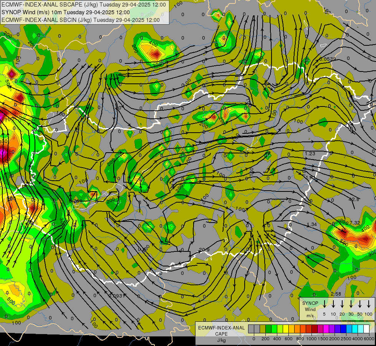Select the palest cyan CAPE legend swatch

click(x=361, y=329)
